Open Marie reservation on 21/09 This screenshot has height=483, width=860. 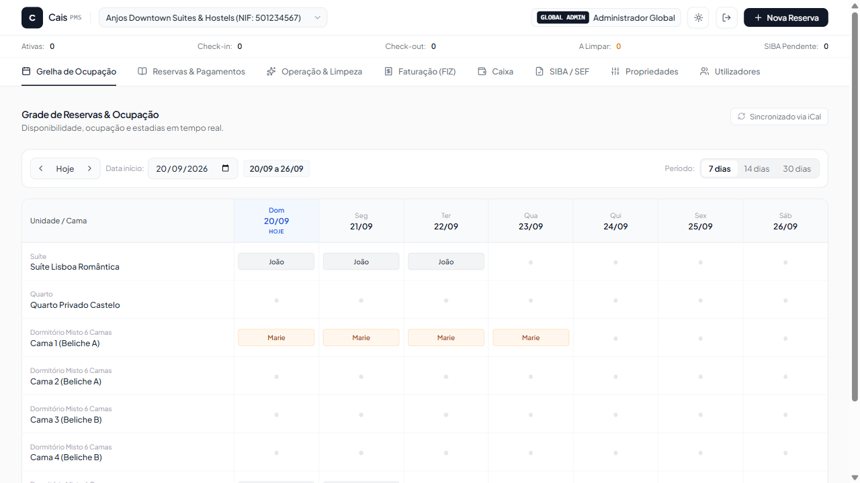pos(361,337)
